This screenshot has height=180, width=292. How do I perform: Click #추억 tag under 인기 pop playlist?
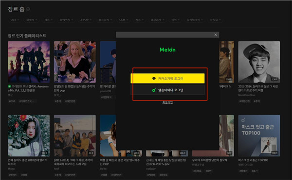point(58,101)
